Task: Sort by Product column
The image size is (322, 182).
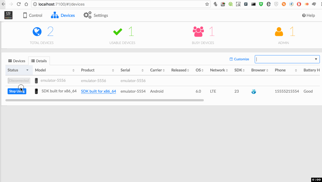Action: pos(99,70)
